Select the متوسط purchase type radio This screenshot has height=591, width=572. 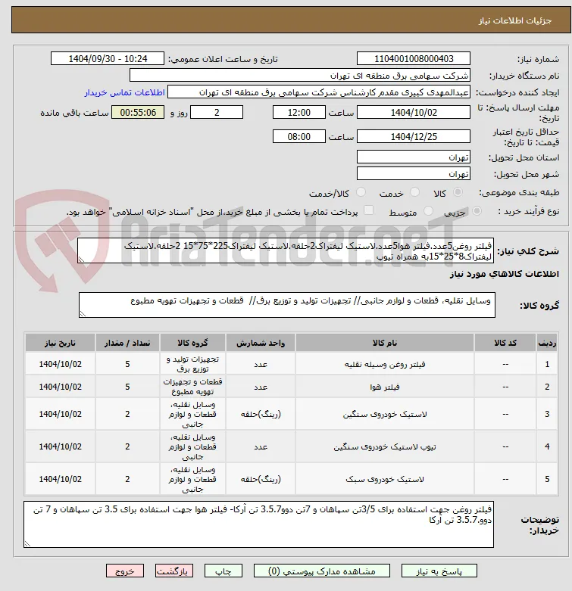pyautogui.click(x=428, y=211)
